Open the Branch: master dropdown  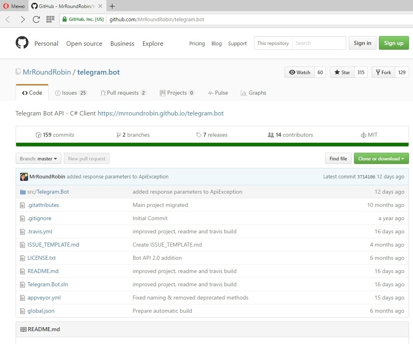tap(39, 158)
